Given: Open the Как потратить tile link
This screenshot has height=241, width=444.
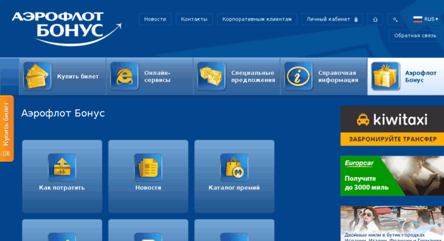Looking at the screenshot, I should [62, 187].
